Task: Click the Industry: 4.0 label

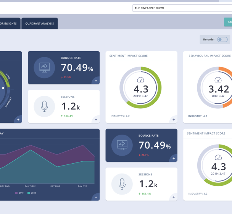Action: [198, 116]
